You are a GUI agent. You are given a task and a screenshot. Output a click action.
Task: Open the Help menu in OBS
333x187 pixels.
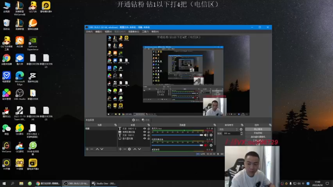[x=155, y=32]
